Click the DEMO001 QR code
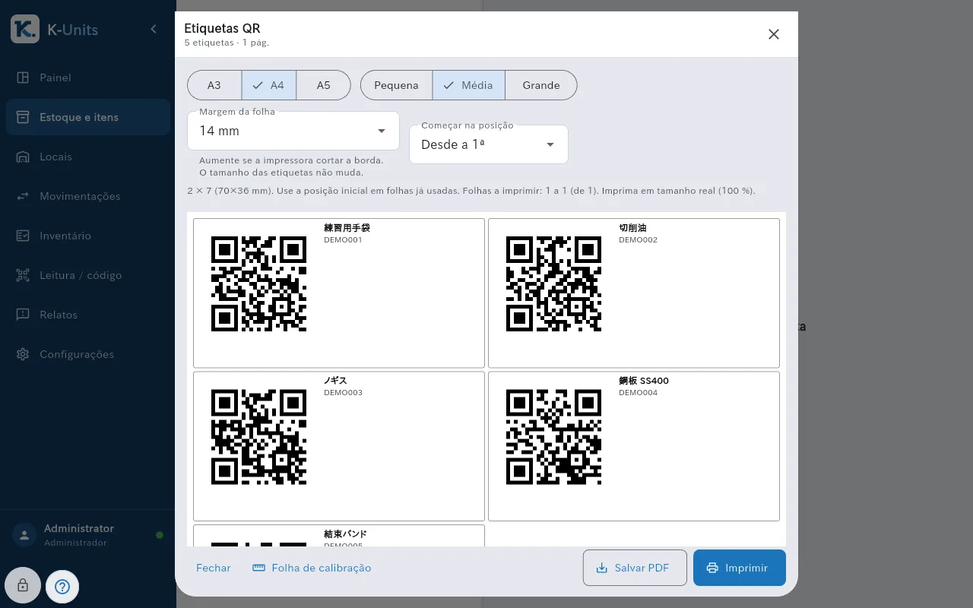This screenshot has width=973, height=608. tap(258, 283)
